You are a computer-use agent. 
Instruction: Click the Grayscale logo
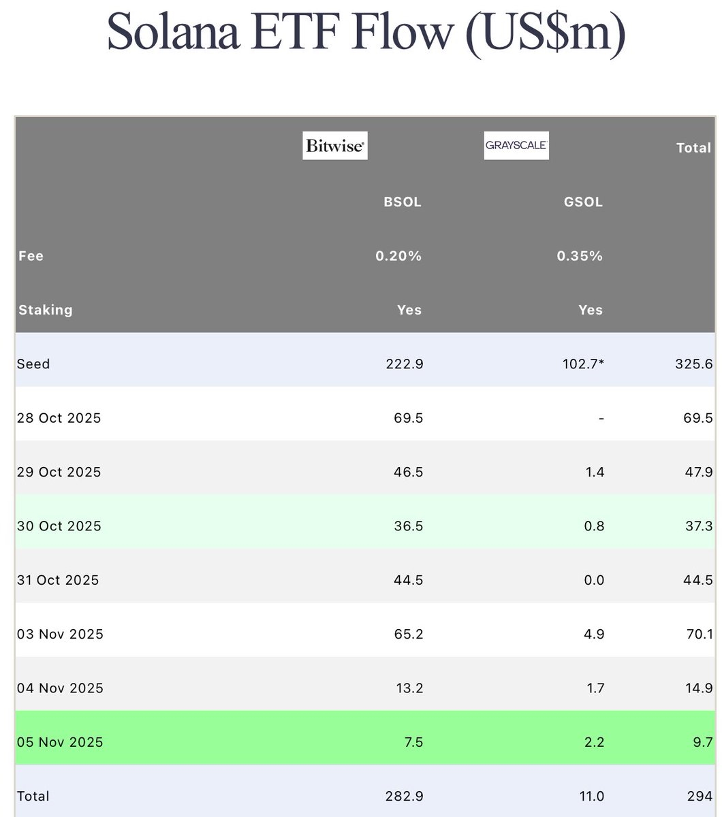[516, 145]
